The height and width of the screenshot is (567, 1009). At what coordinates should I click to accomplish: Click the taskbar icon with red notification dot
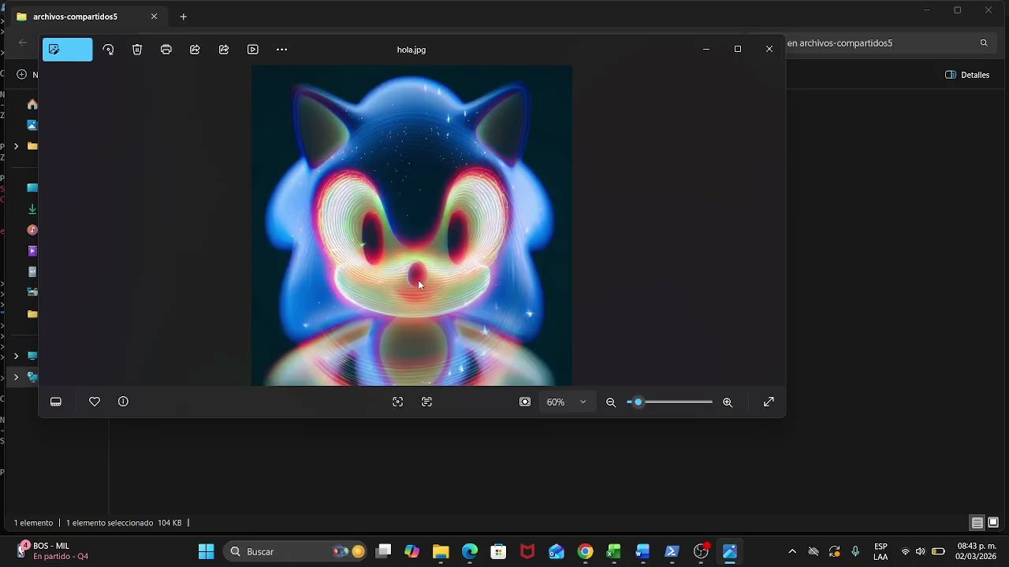point(701,551)
